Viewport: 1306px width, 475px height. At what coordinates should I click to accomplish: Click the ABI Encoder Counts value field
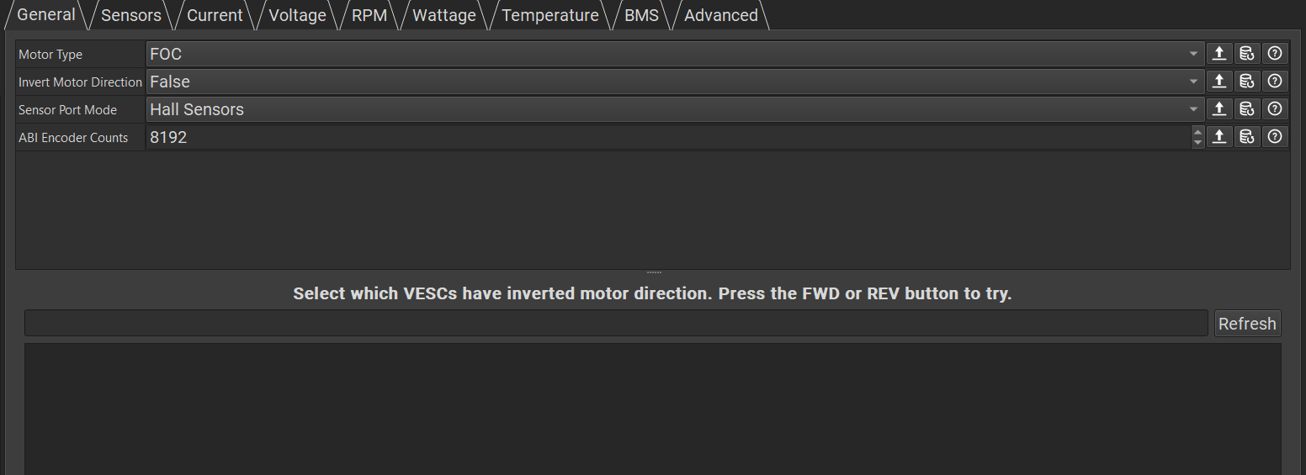668,137
